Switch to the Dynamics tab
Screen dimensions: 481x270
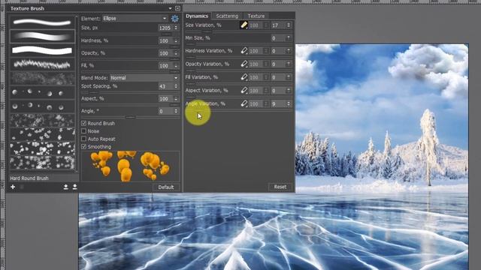pos(197,16)
